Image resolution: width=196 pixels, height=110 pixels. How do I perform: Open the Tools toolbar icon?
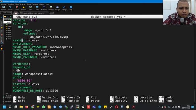click(17, 8)
